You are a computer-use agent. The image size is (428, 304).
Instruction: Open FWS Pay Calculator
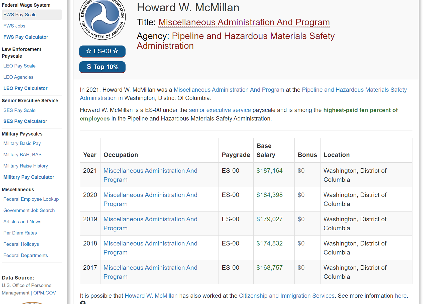pyautogui.click(x=26, y=37)
